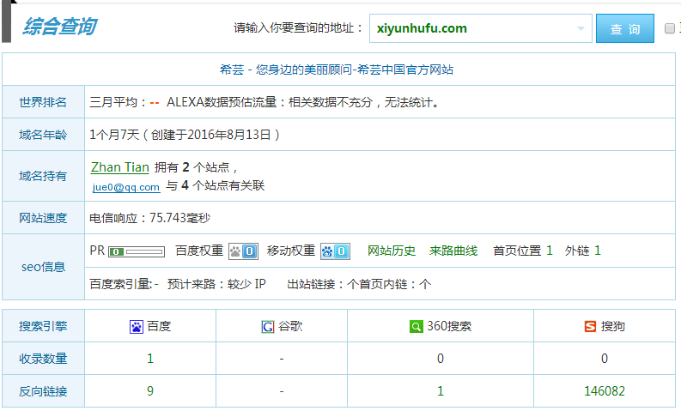Click the xiyunhufu.com address input field
Screen dimensions: 681x411
click(472, 28)
